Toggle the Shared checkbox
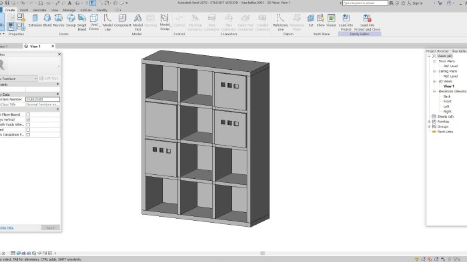The image size is (467, 262). point(28,130)
